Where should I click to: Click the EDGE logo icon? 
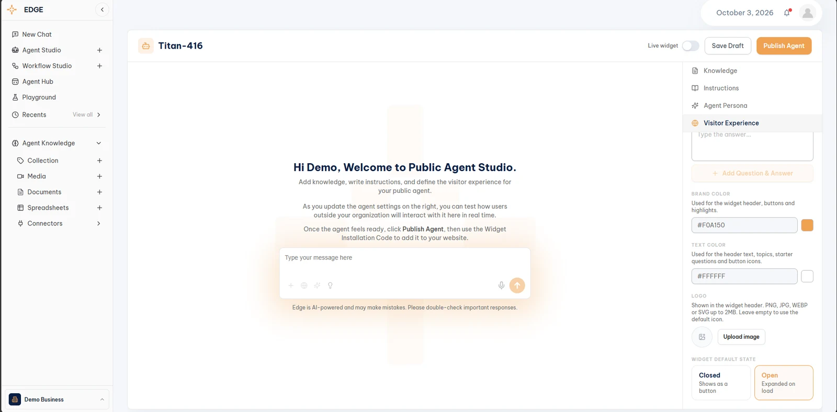[x=12, y=9]
